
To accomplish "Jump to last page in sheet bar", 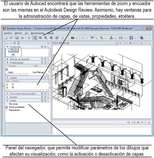I will point(142,43).
